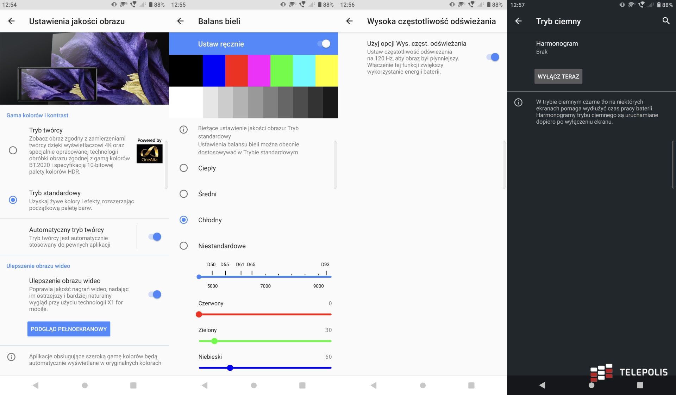Select Tryb twórcy radio button
Image resolution: width=676 pixels, height=395 pixels.
click(13, 150)
